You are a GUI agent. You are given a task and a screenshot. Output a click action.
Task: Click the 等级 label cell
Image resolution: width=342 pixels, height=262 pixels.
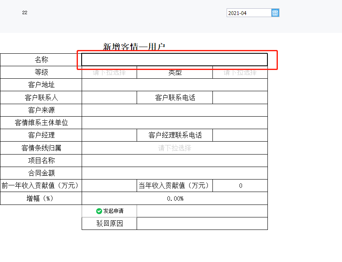click(41, 72)
